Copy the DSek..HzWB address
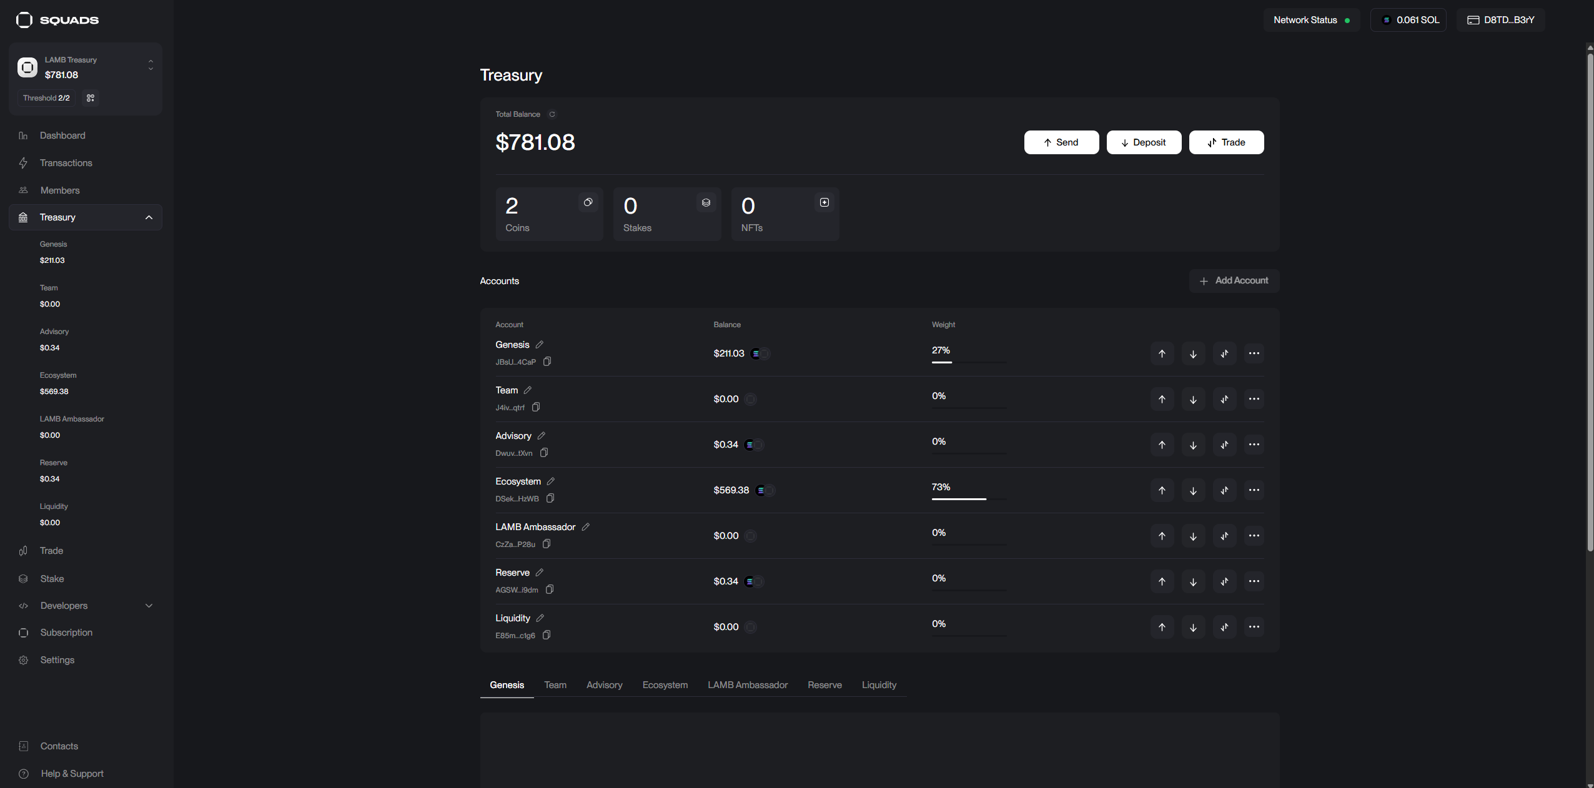This screenshot has height=788, width=1594. pos(550,498)
